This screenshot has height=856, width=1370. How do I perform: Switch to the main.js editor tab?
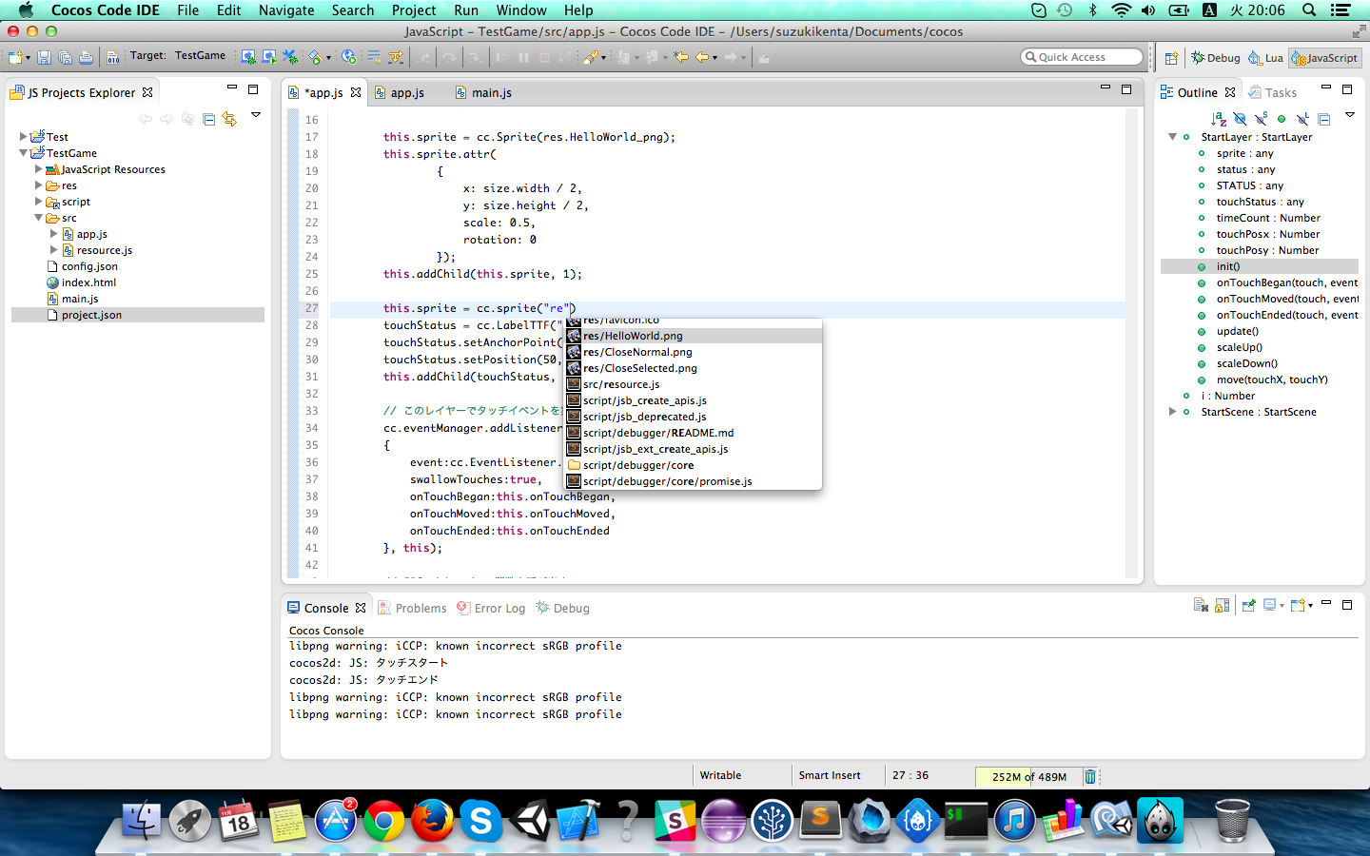484,92
